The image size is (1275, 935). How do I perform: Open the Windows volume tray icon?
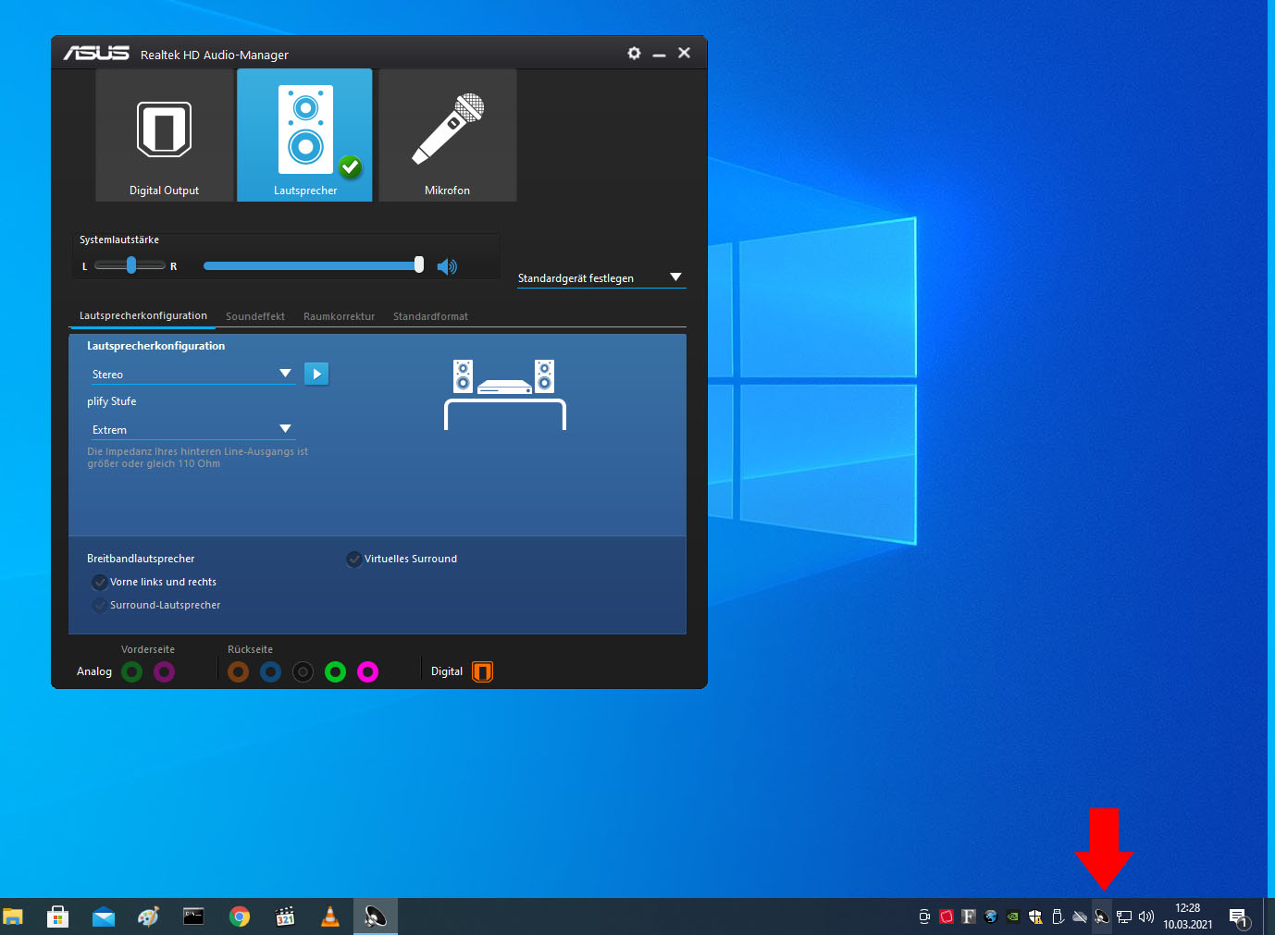[1146, 917]
